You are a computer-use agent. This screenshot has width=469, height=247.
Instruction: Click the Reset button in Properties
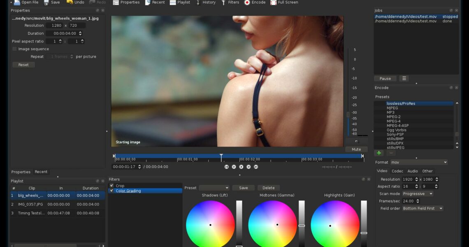click(23, 65)
